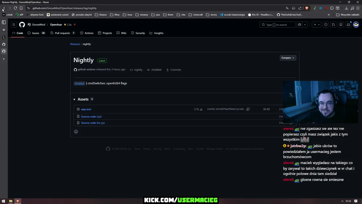362x204 pixels.
Task: Show more bookmarks with the double chevron
Action: point(329,15)
